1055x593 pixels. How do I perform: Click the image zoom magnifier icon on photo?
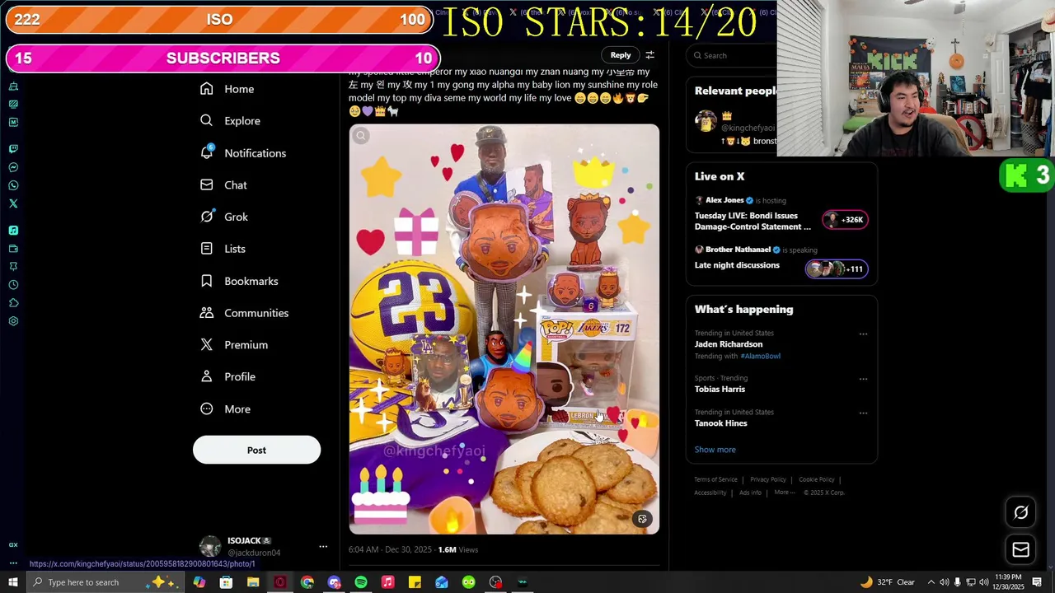[360, 136]
